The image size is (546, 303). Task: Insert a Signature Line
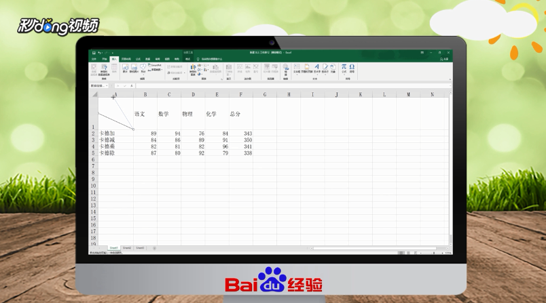tap(325, 68)
